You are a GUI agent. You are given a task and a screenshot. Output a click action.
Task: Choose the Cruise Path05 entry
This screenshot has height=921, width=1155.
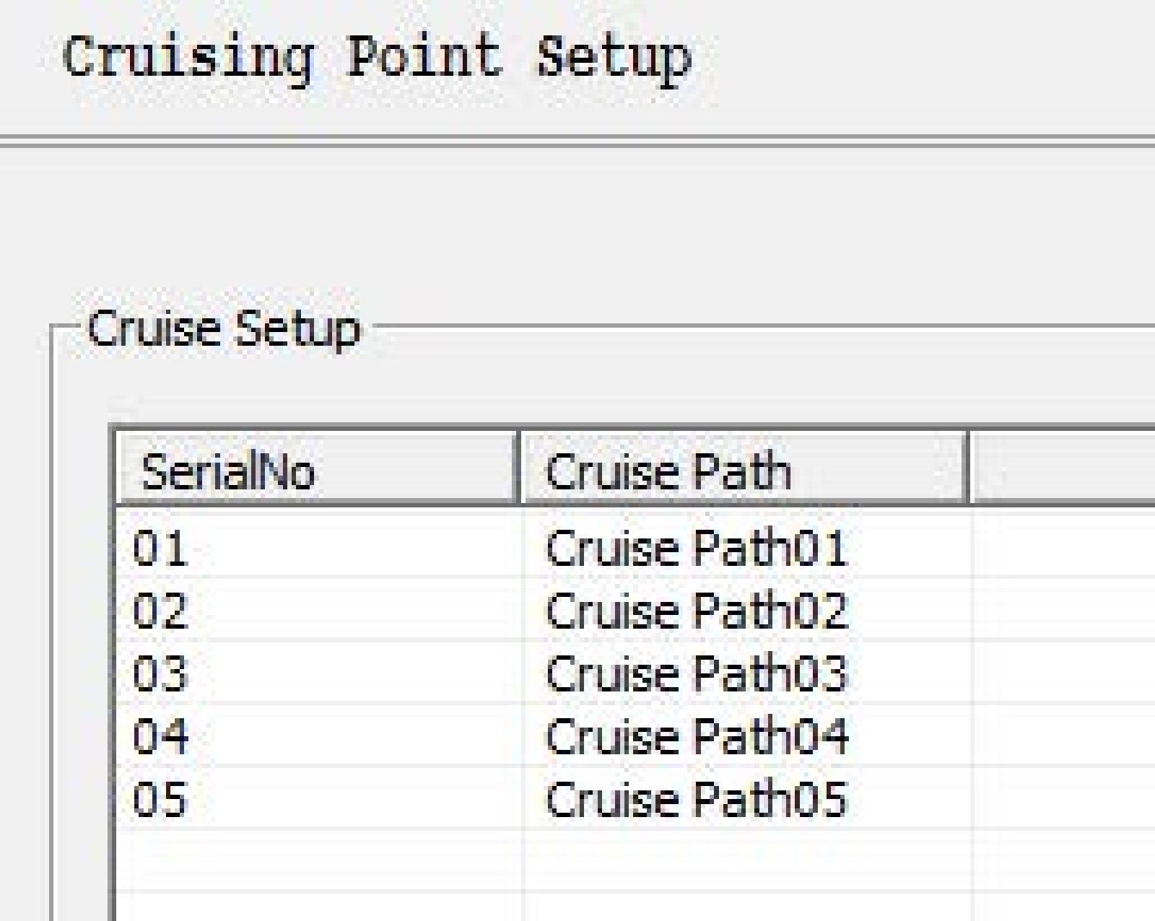tap(696, 799)
